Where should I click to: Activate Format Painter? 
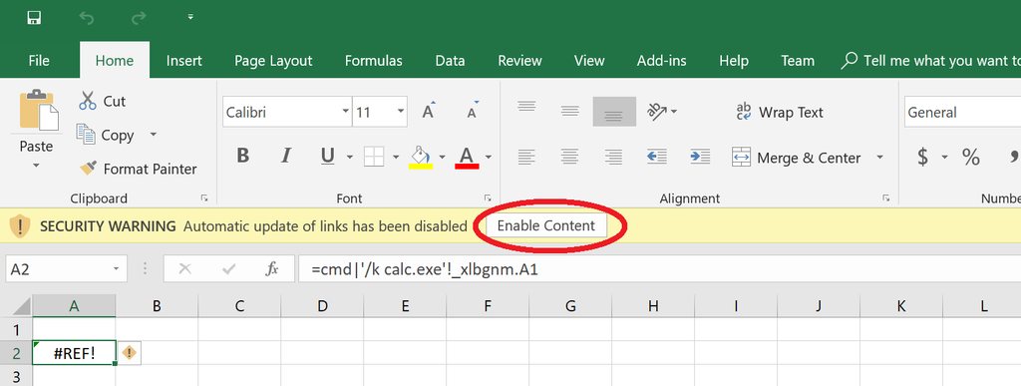[x=138, y=169]
